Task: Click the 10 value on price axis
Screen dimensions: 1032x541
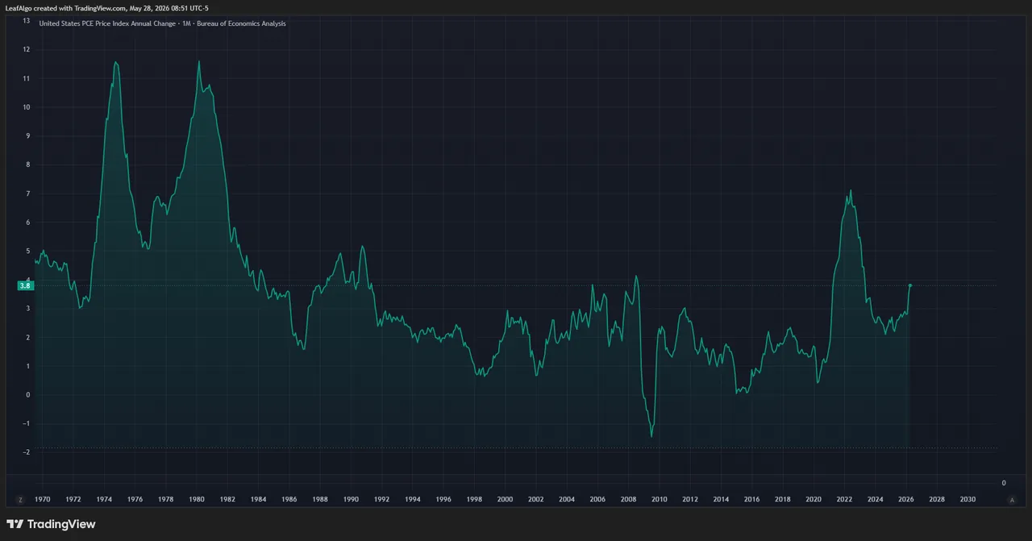Action: click(x=27, y=107)
